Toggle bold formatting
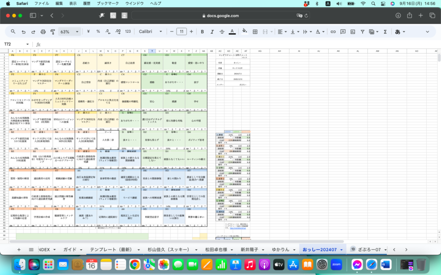Image resolution: width=441 pixels, height=275 pixels. pos(202,32)
